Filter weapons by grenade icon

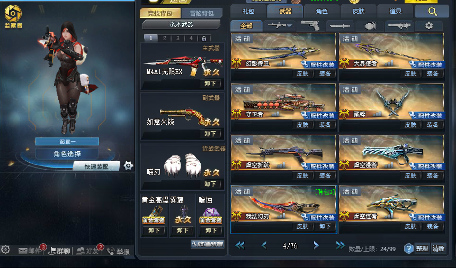tap(370, 26)
